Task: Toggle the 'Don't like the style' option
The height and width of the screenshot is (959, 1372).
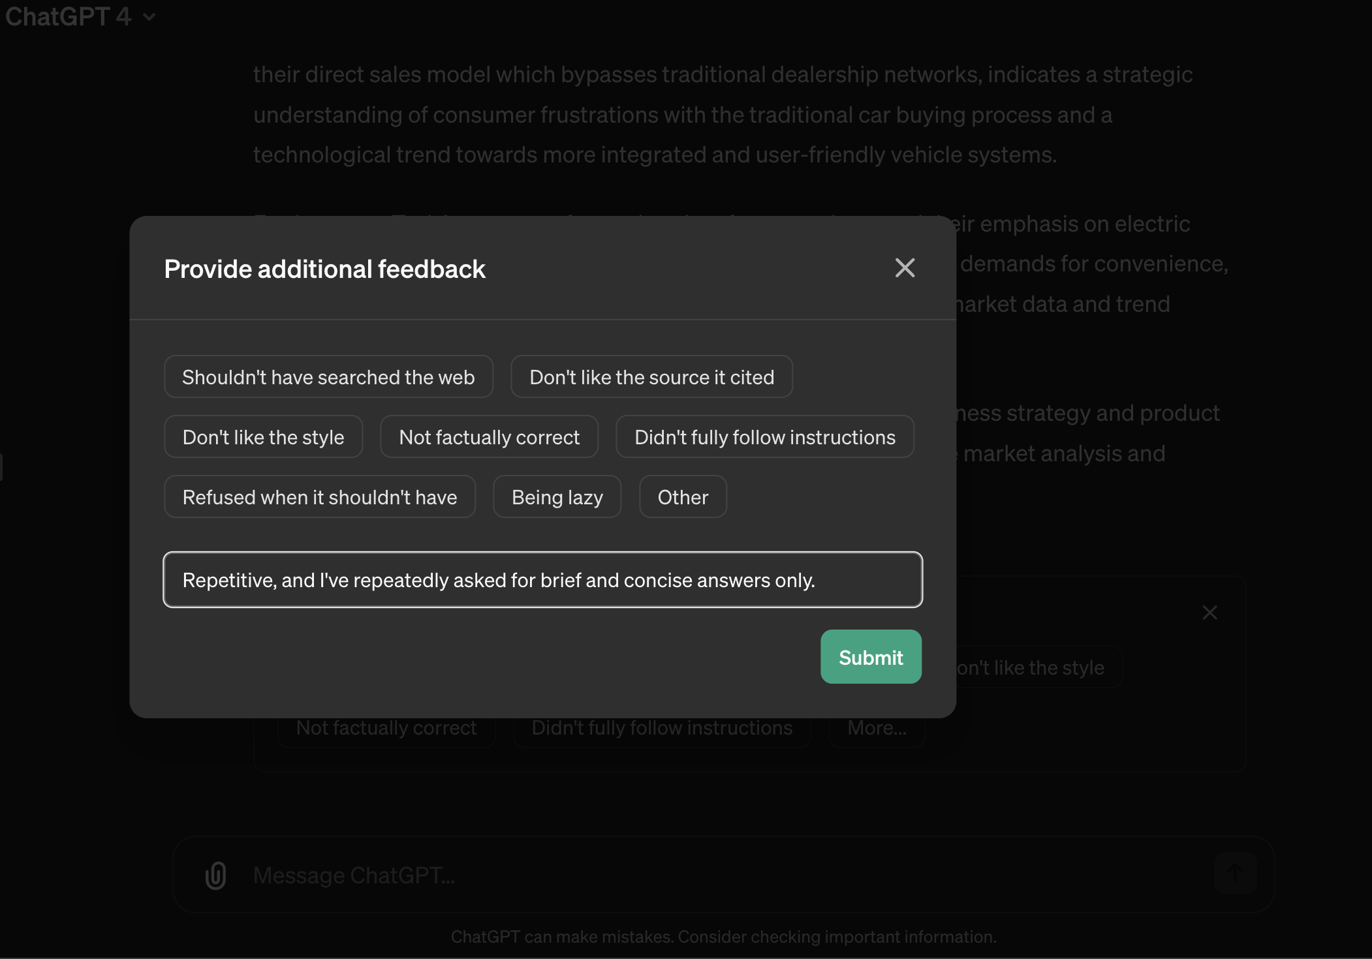Action: (263, 437)
